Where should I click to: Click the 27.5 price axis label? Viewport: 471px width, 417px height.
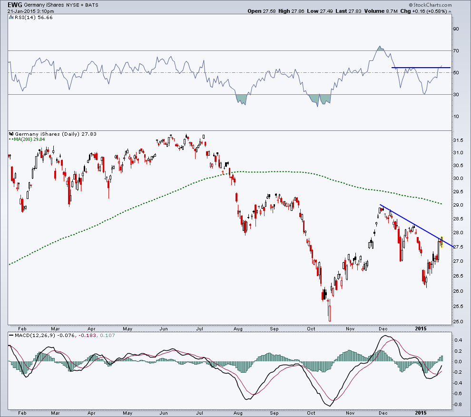point(458,247)
